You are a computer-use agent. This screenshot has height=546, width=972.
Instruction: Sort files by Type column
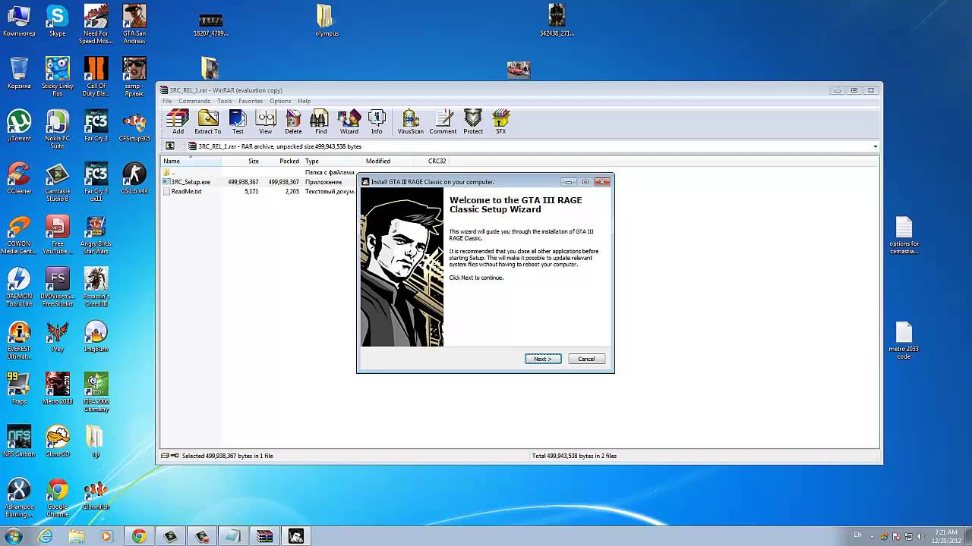333,161
